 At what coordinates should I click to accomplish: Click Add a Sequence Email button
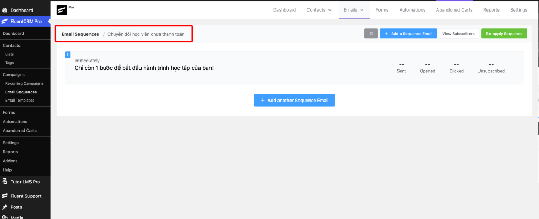408,34
